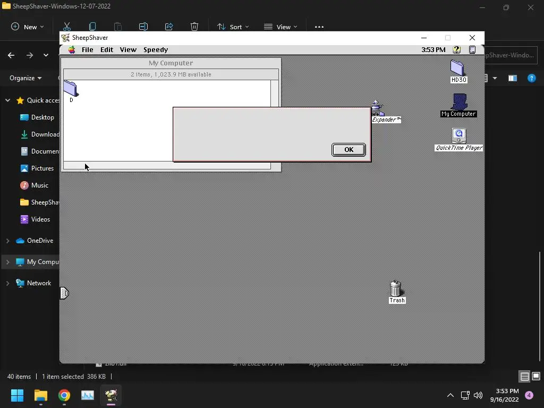
Task: Open the See more ellipsis menu
Action: (319, 27)
